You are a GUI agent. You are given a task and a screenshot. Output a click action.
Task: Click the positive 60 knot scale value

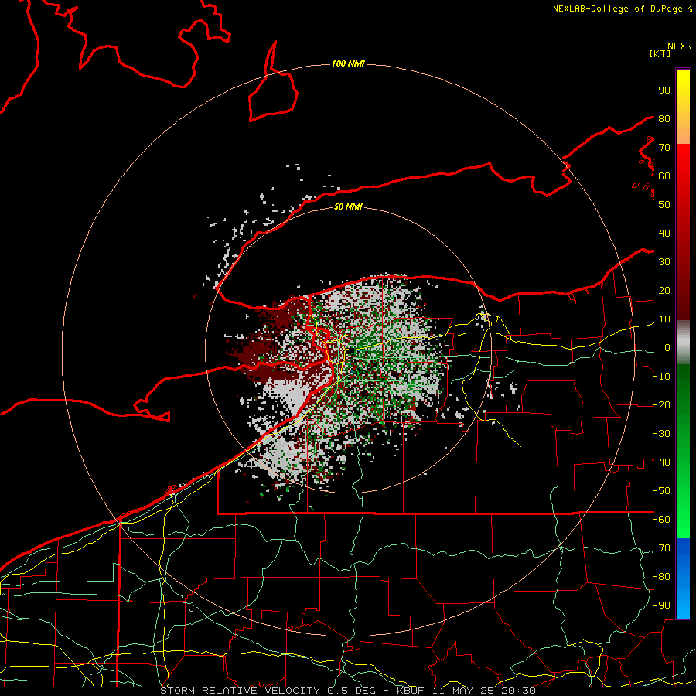[x=664, y=176]
